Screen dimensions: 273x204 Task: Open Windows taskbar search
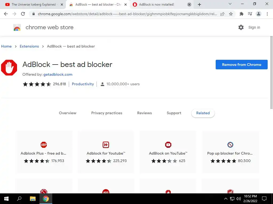(19, 199)
